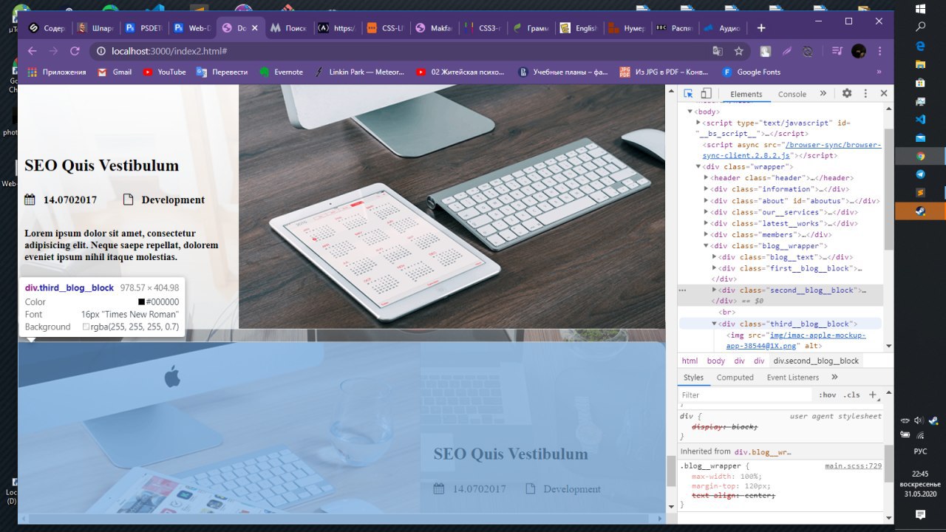The height and width of the screenshot is (532, 946).
Task: Select div.second__blog__block breadcrumb
Action: (816, 361)
